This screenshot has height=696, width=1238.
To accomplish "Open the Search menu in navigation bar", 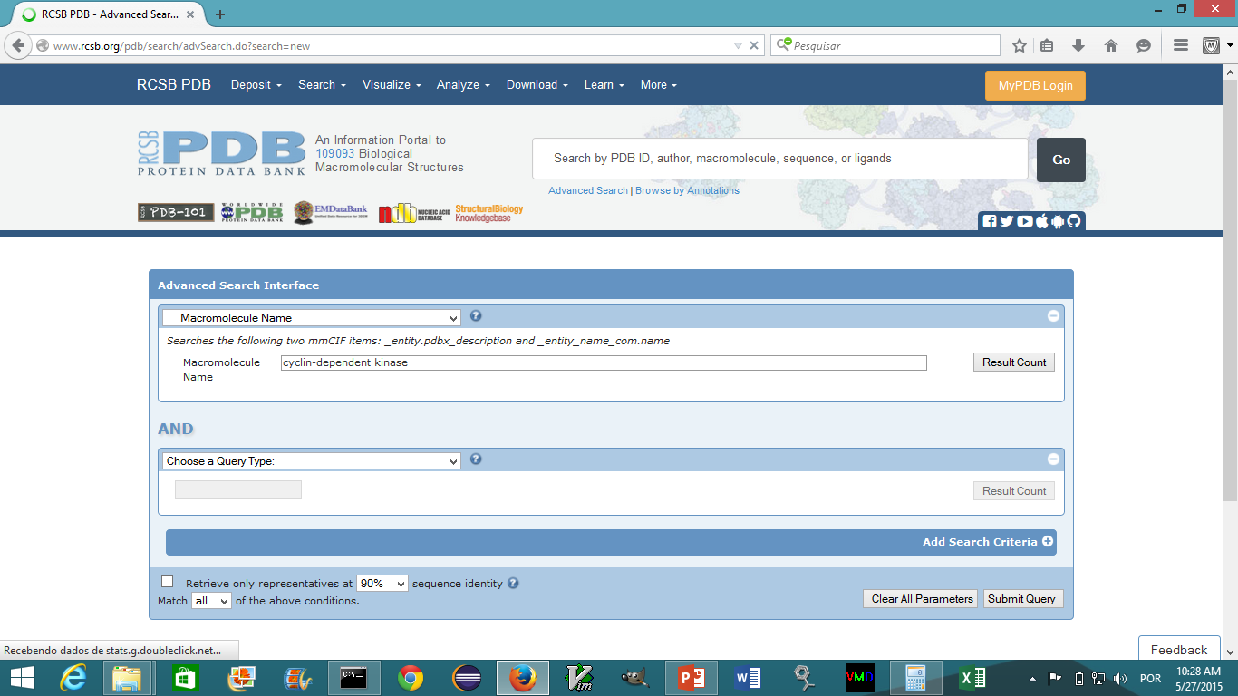I will coord(322,84).
